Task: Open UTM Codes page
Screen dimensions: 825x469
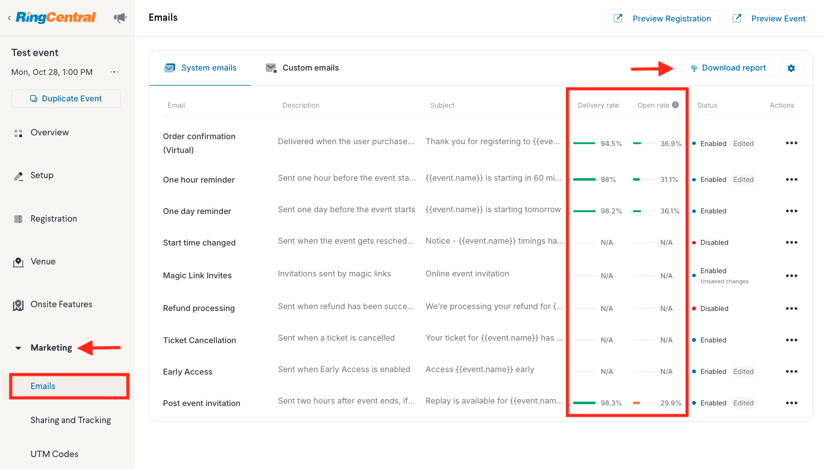Action: (x=54, y=454)
